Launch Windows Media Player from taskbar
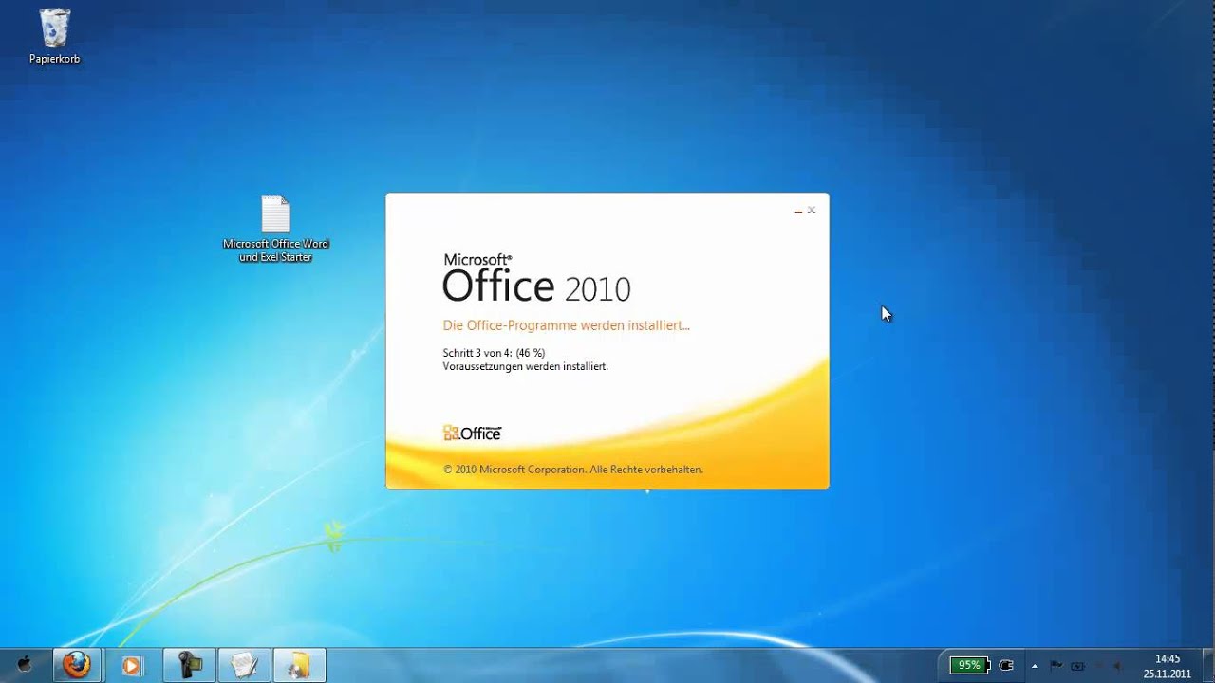 [132, 666]
